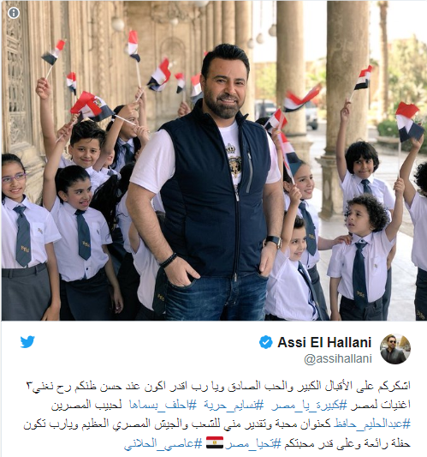Open the #عبدالحليم_حافظ hashtag

tap(371, 424)
